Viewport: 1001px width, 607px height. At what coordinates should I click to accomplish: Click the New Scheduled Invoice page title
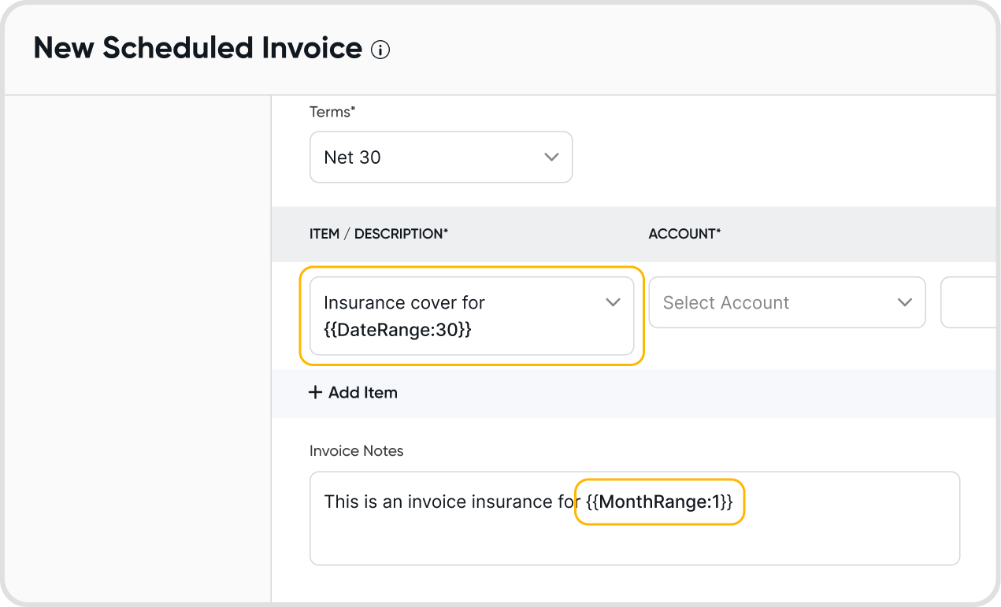tap(198, 49)
